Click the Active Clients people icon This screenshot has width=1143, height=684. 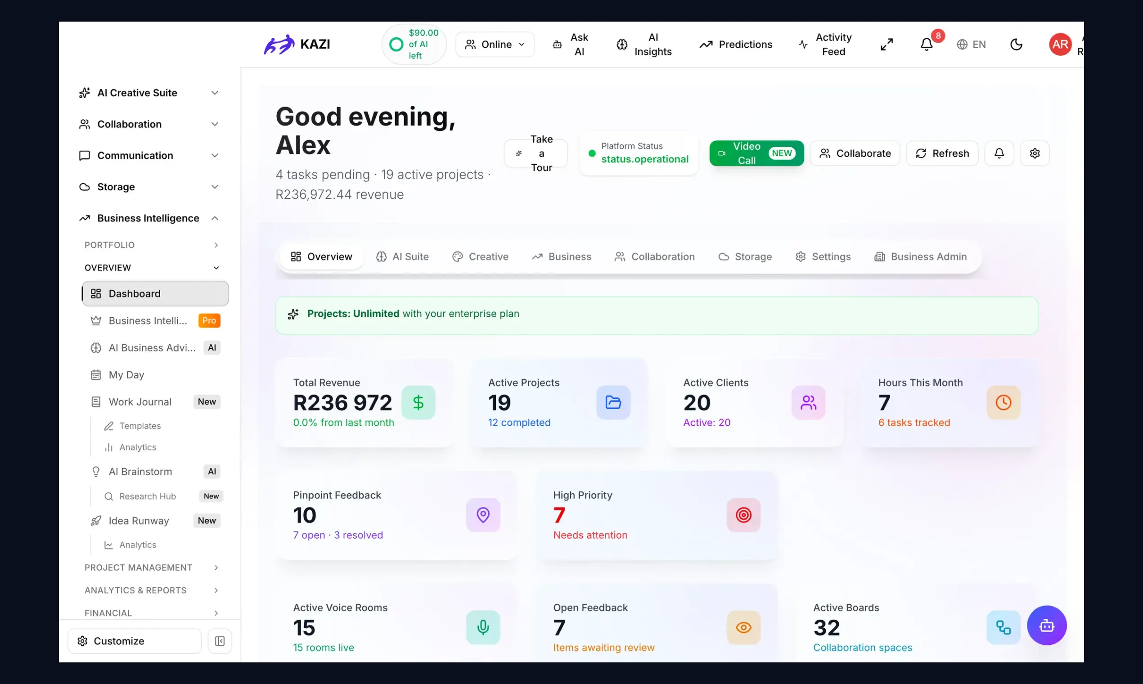pos(808,402)
